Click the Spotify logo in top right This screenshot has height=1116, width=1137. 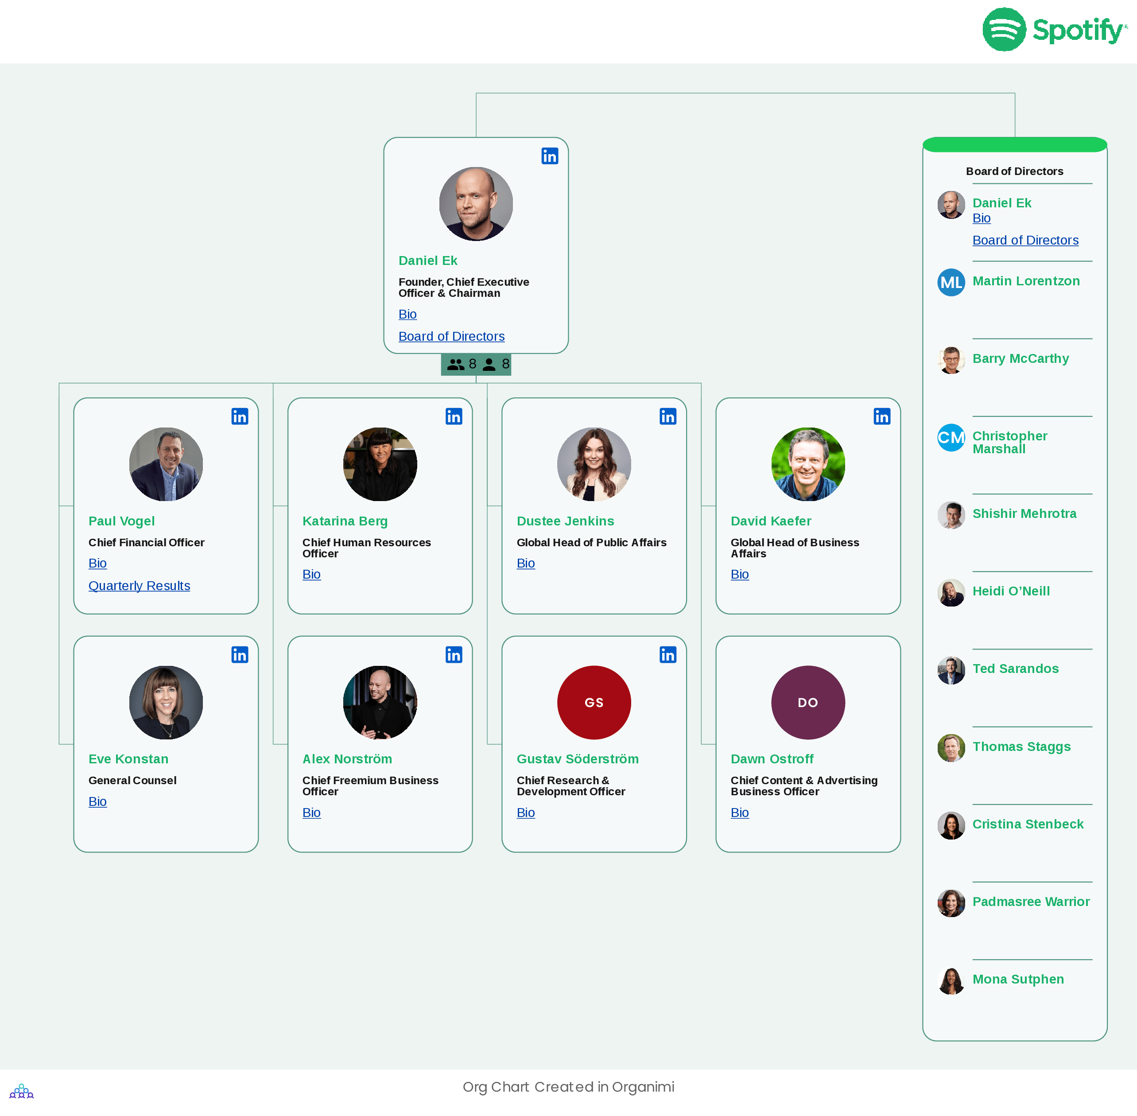1056,30
